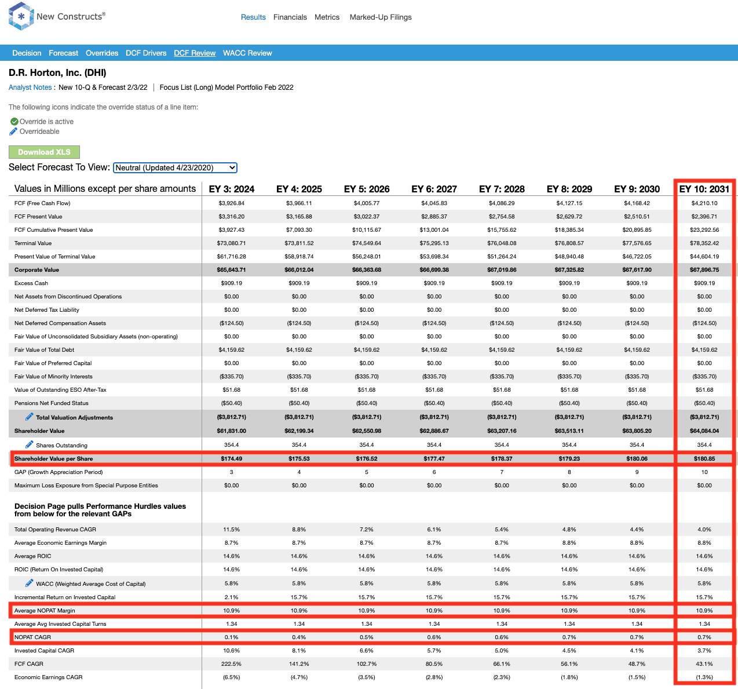Image resolution: width=738 pixels, height=689 pixels.
Task: Click the EY 3: 2024 column header
Action: [232, 189]
